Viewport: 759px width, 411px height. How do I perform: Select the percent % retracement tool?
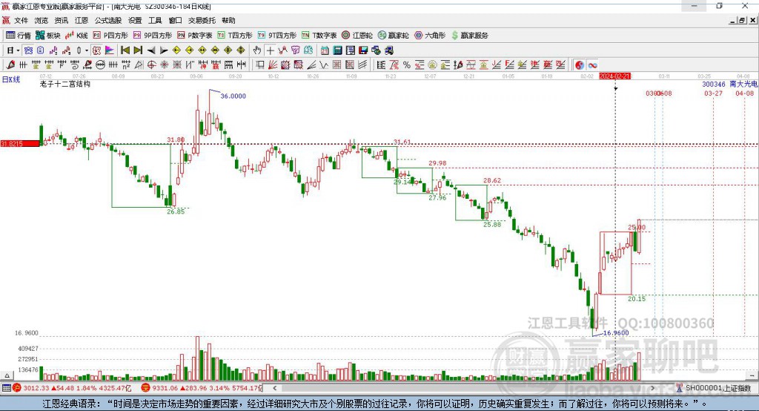[407, 65]
